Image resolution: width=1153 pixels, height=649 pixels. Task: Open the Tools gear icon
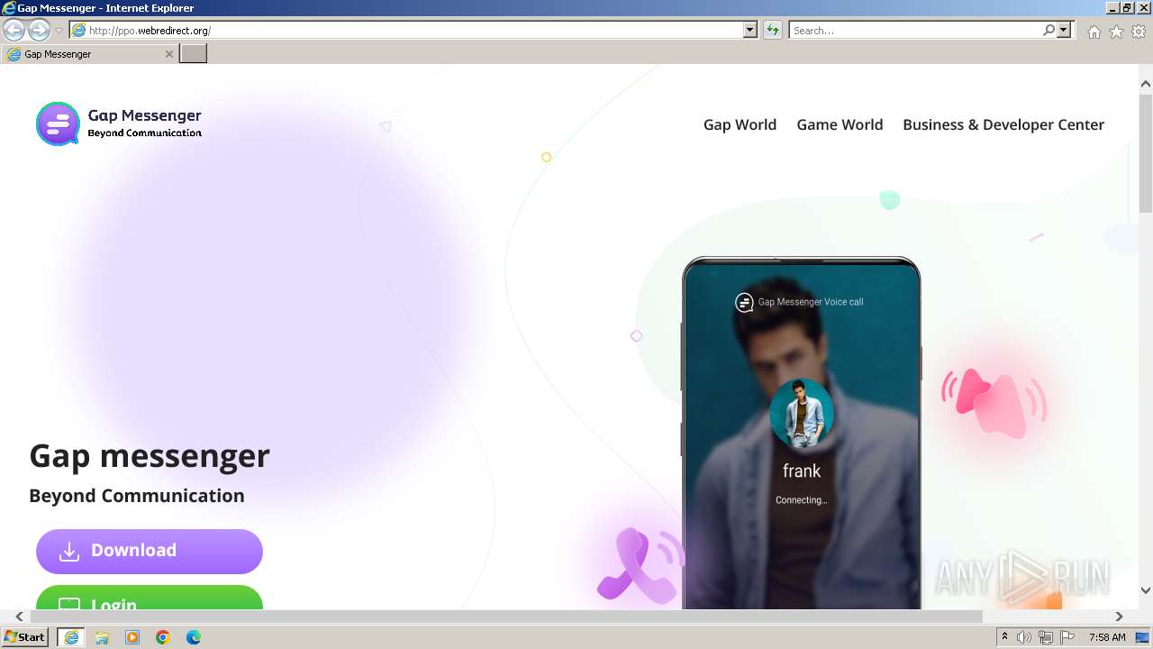coord(1139,32)
